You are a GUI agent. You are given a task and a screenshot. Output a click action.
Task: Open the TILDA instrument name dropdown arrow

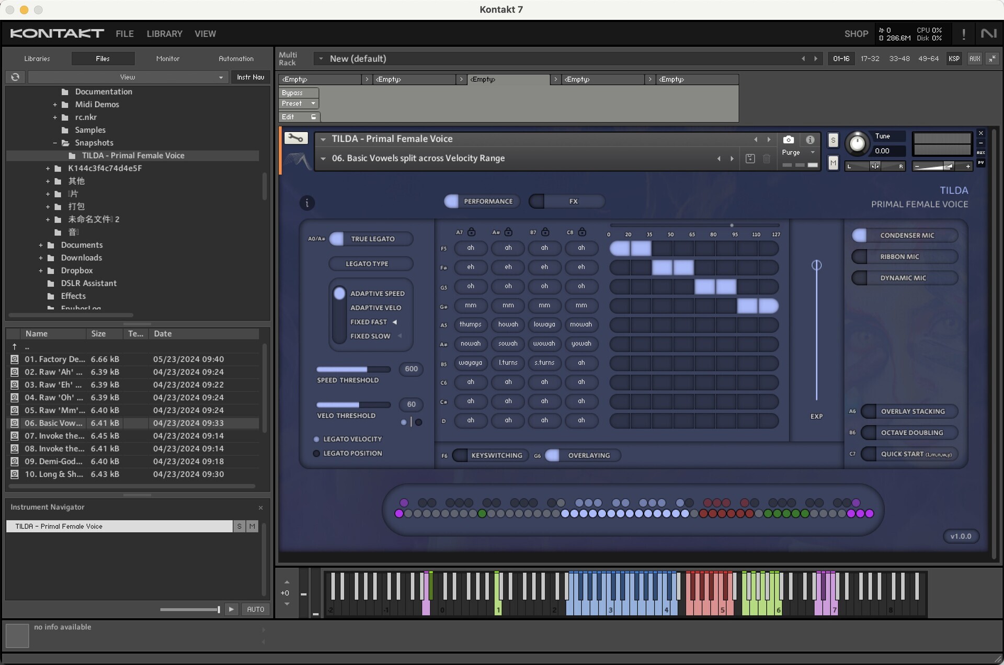tap(323, 139)
